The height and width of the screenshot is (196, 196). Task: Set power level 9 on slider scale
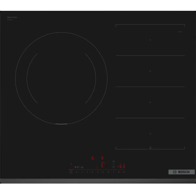tap(124, 172)
